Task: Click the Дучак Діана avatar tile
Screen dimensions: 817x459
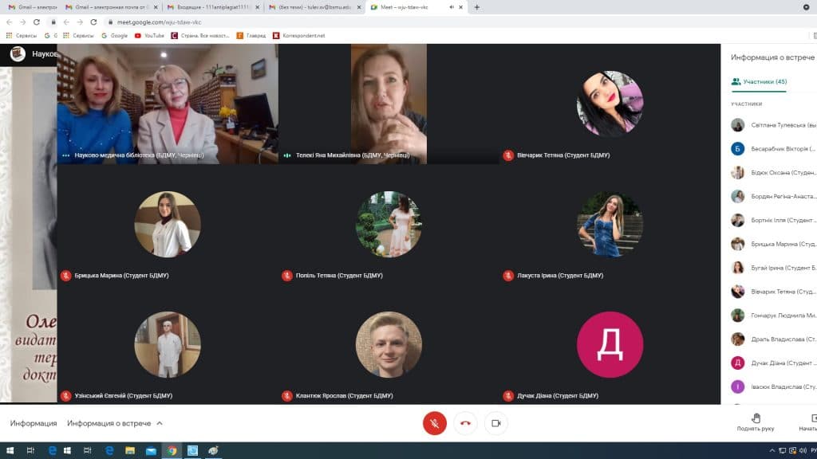Action: pos(610,343)
